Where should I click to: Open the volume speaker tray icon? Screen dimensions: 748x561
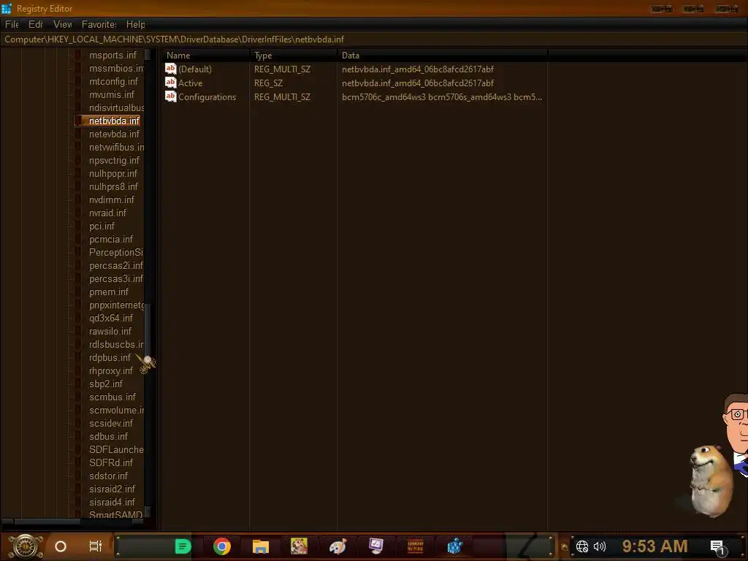click(600, 546)
